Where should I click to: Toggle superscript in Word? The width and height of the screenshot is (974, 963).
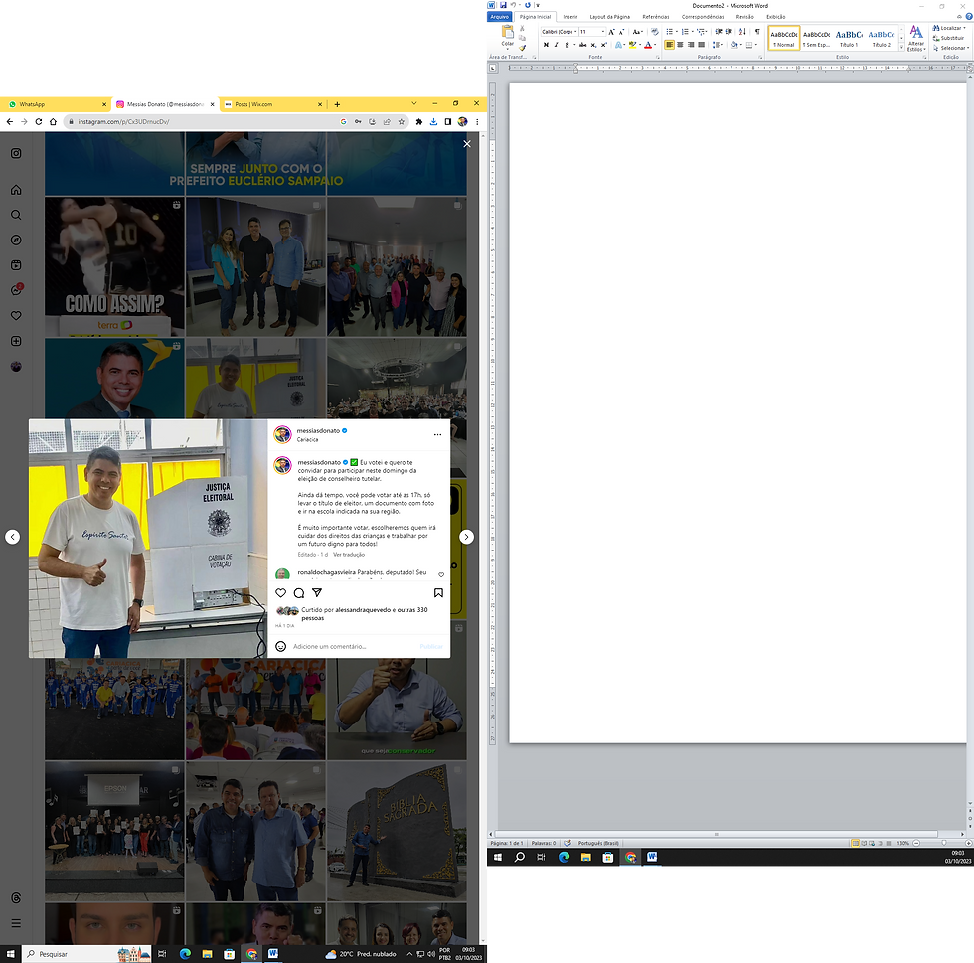[x=604, y=45]
